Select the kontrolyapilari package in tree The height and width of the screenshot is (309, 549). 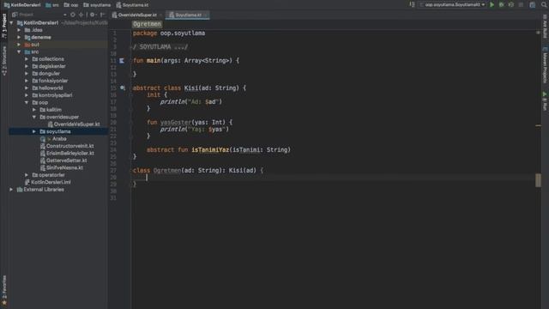[x=51, y=95]
